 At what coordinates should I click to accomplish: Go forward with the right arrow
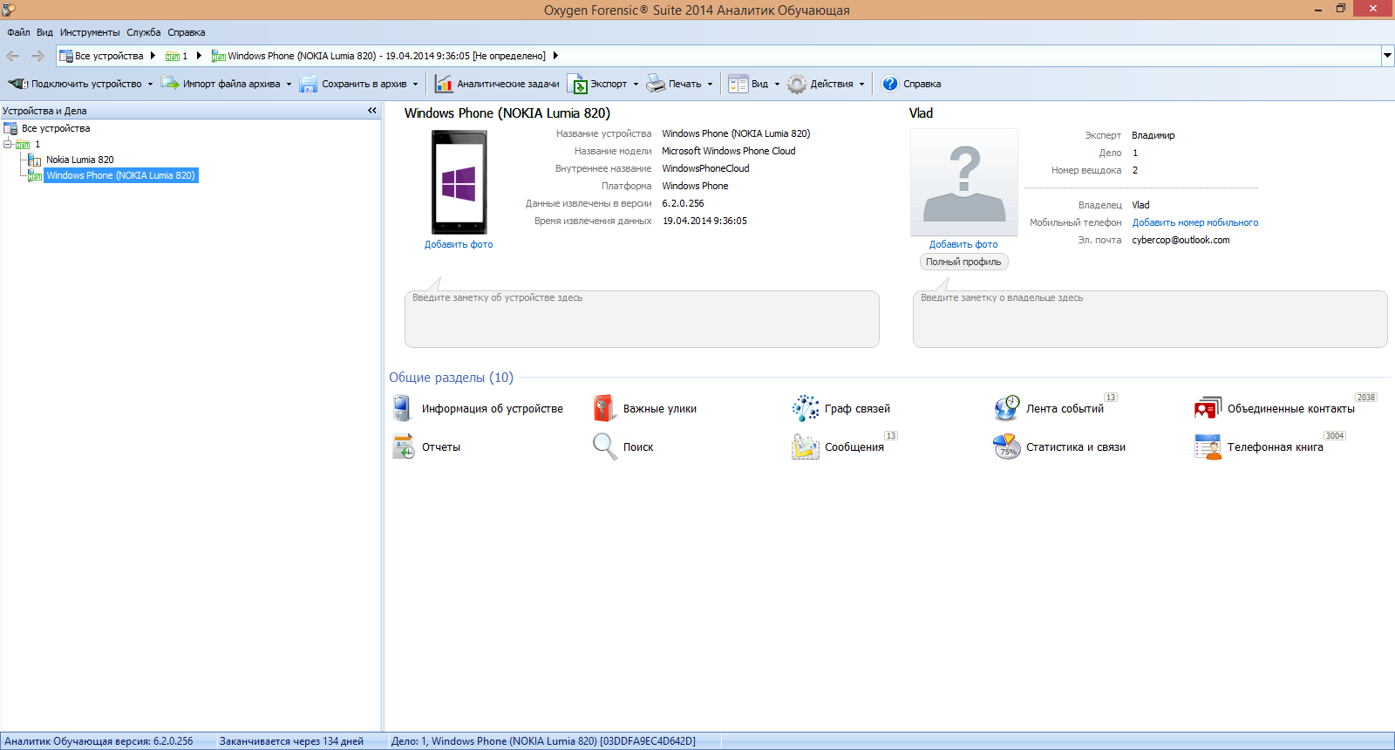[37, 56]
